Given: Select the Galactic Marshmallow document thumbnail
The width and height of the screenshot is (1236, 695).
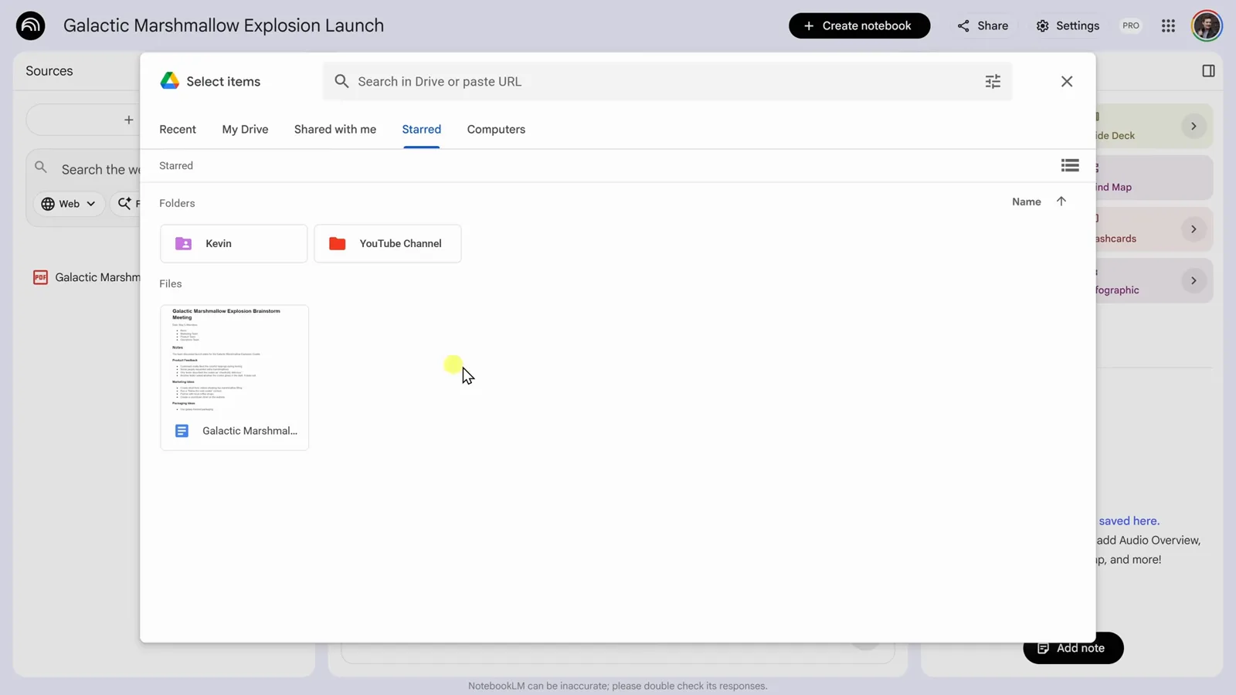Looking at the screenshot, I should pos(234,378).
